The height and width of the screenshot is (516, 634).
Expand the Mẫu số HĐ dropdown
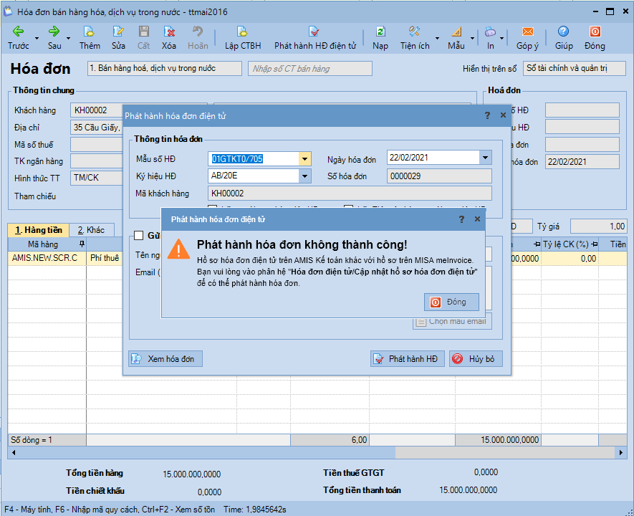(305, 158)
